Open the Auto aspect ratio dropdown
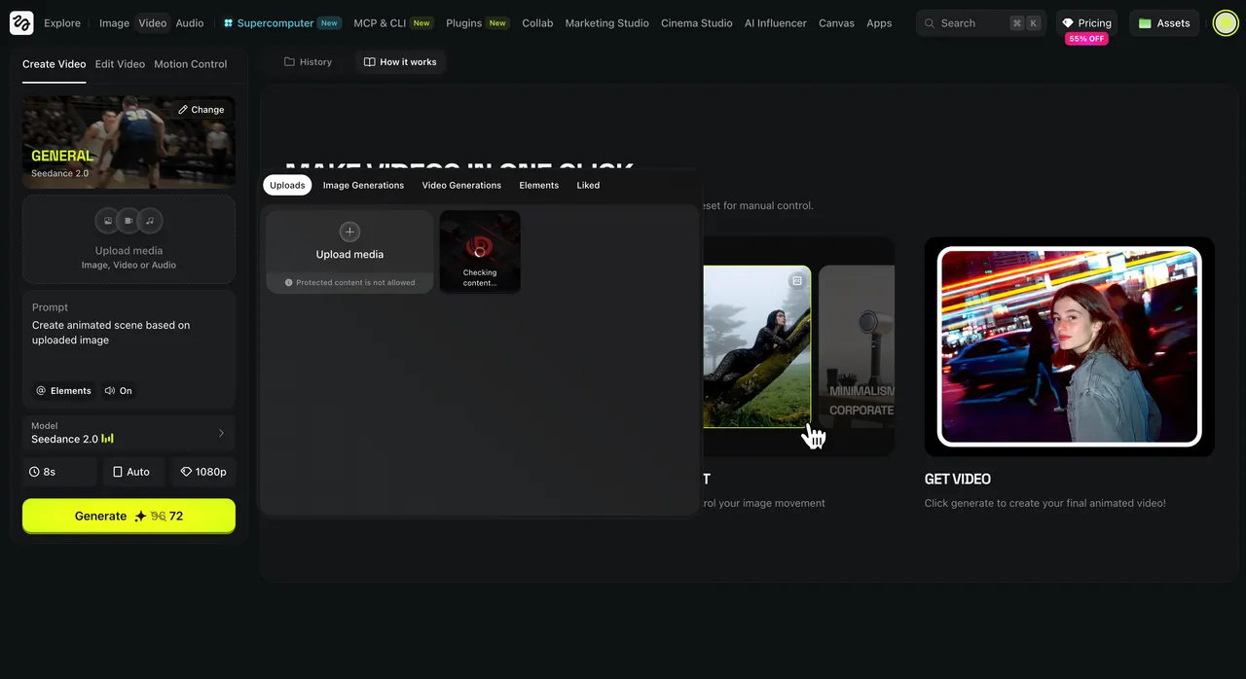 pos(132,472)
